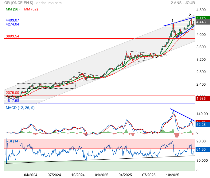Select the MM (52) legend label
The width and height of the screenshot is (210, 178).
pos(31,9)
